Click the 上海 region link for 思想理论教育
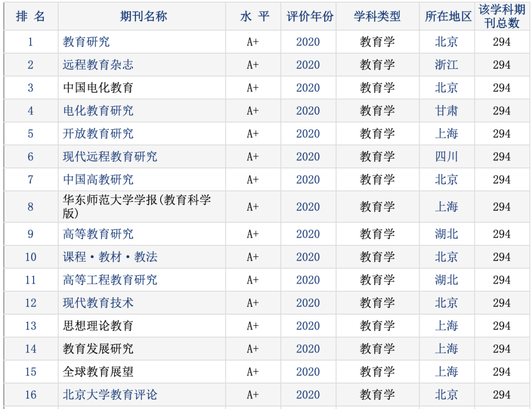Viewport: 532px width, 409px height. [x=446, y=326]
